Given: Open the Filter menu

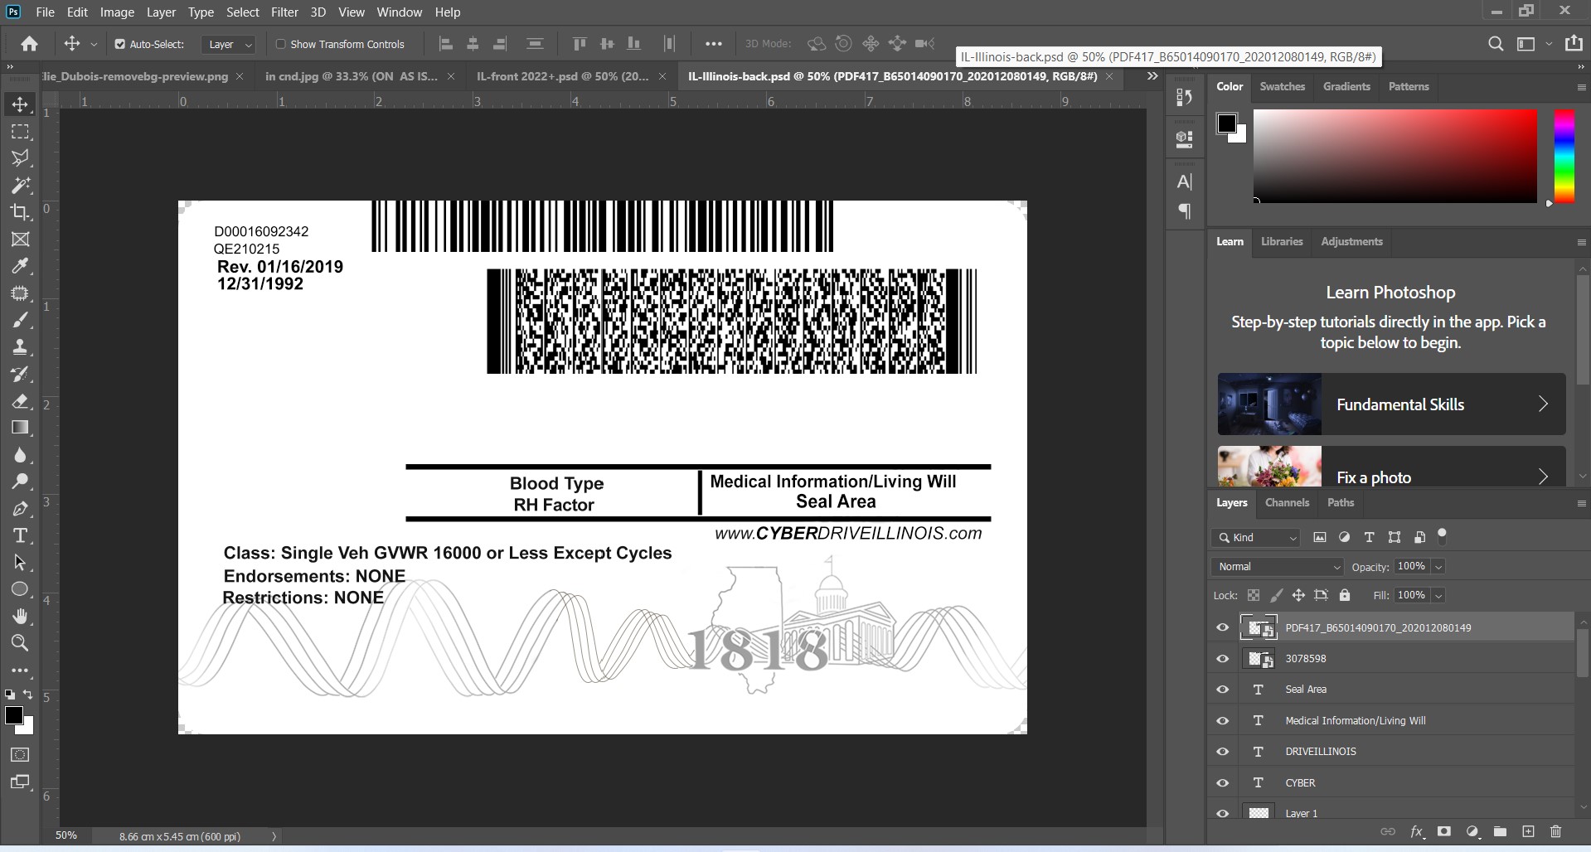Looking at the screenshot, I should click(x=284, y=12).
